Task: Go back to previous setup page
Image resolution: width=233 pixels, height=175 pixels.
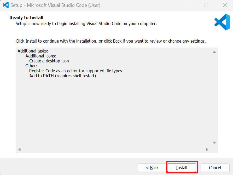Action: [x=152, y=168]
